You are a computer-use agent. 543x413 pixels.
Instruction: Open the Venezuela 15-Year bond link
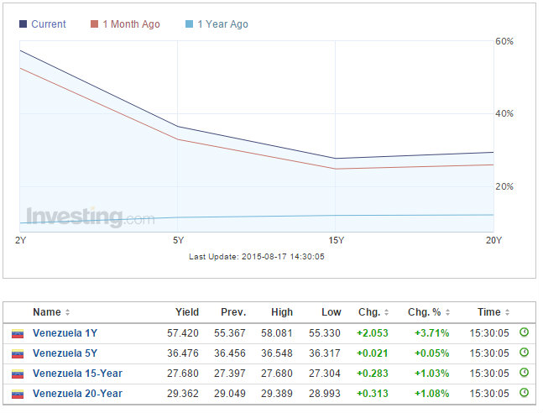[x=77, y=374]
